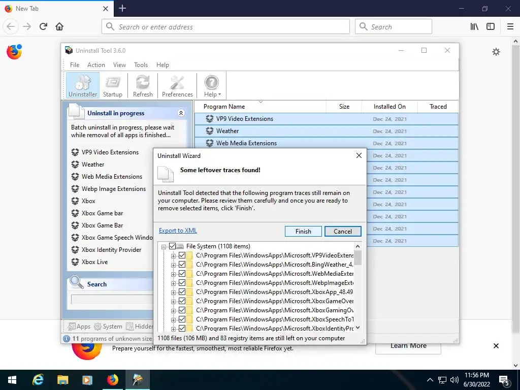
Task: Click the Xbox app icon in sidebar
Action: (75, 201)
